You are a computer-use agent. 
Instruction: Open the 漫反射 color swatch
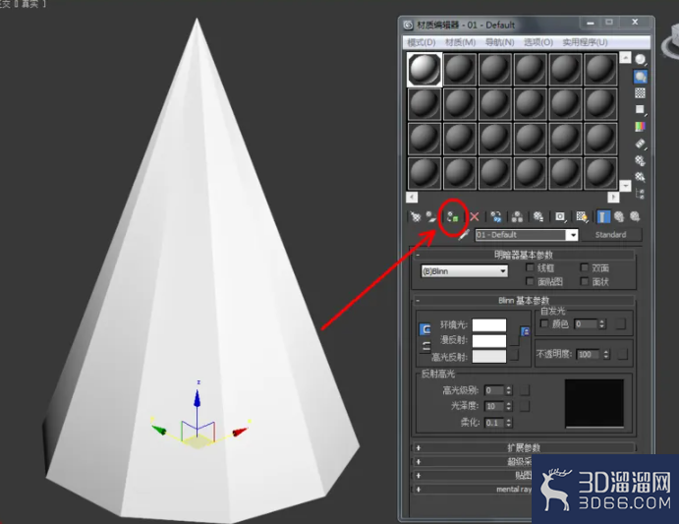point(489,341)
